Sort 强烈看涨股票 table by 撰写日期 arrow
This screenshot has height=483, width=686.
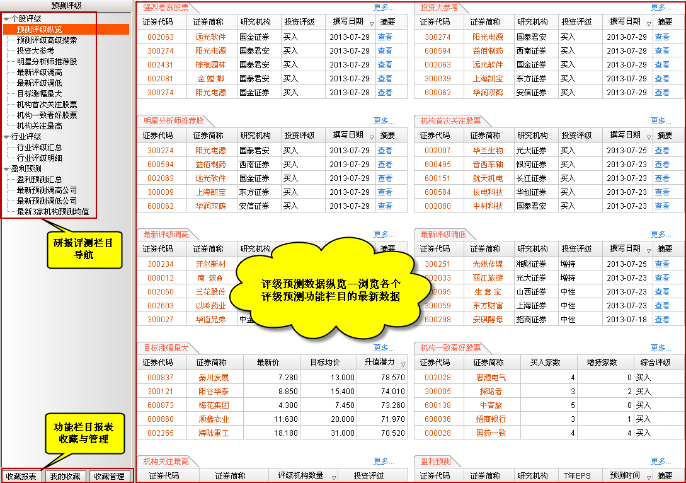coord(371,23)
